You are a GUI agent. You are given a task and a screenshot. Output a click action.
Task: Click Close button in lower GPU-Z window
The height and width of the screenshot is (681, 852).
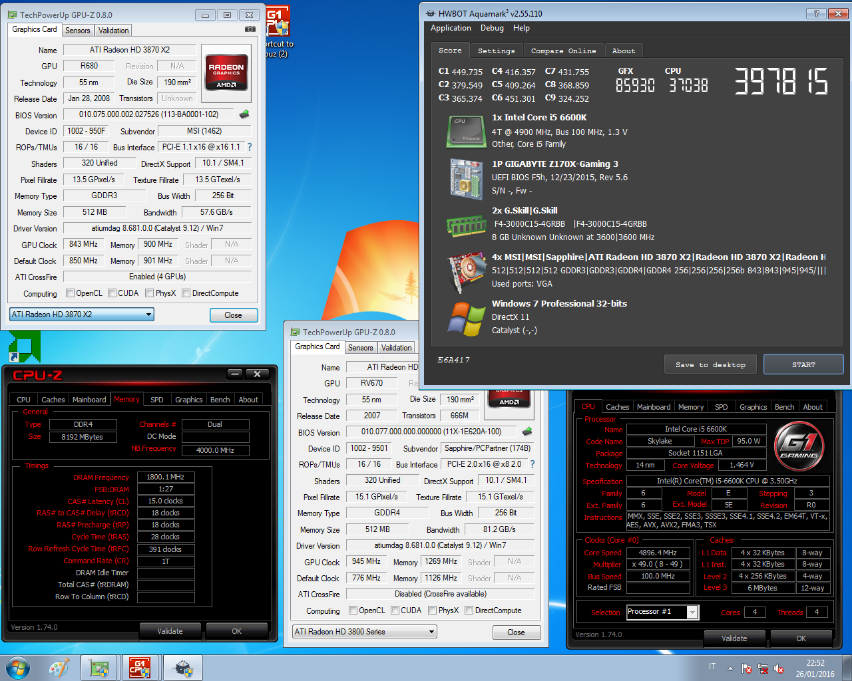pyautogui.click(x=517, y=632)
